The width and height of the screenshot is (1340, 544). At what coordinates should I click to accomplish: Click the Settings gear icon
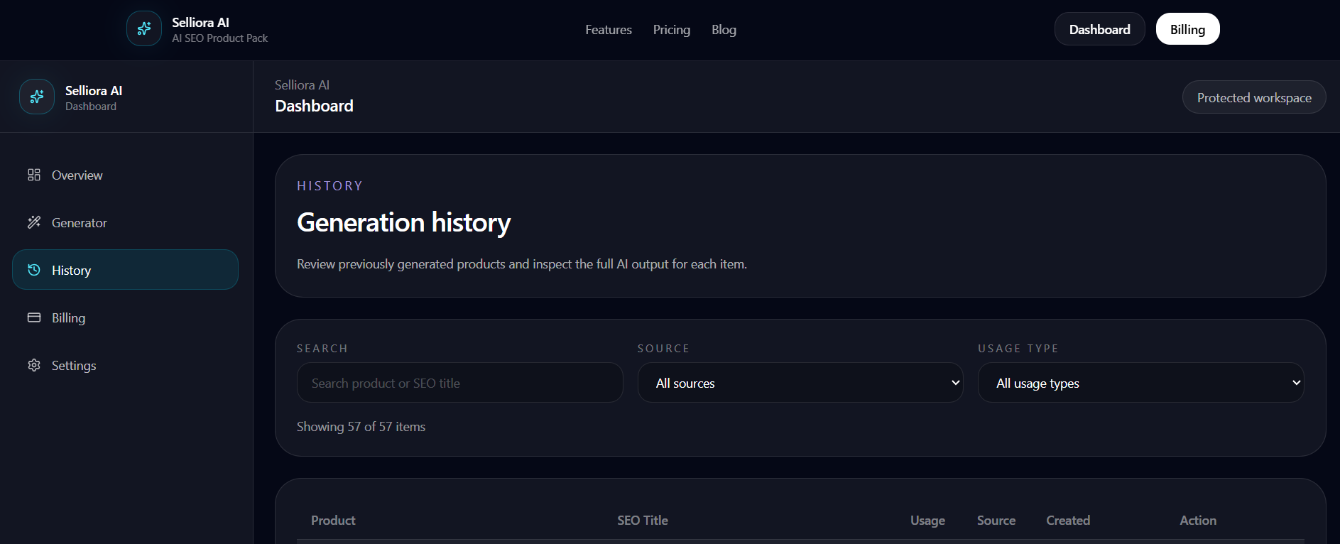(x=34, y=365)
